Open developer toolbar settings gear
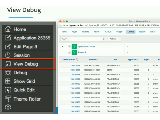Screen dimensions: 160x120 coord(8,107)
